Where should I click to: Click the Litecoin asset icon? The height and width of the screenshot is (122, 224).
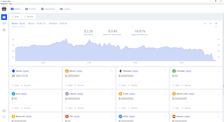[67, 94]
